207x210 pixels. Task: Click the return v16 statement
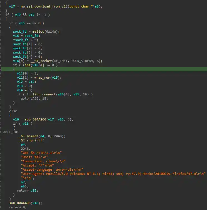click(x=27, y=190)
